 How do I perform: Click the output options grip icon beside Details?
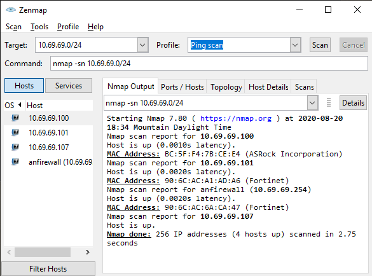pos(329,102)
